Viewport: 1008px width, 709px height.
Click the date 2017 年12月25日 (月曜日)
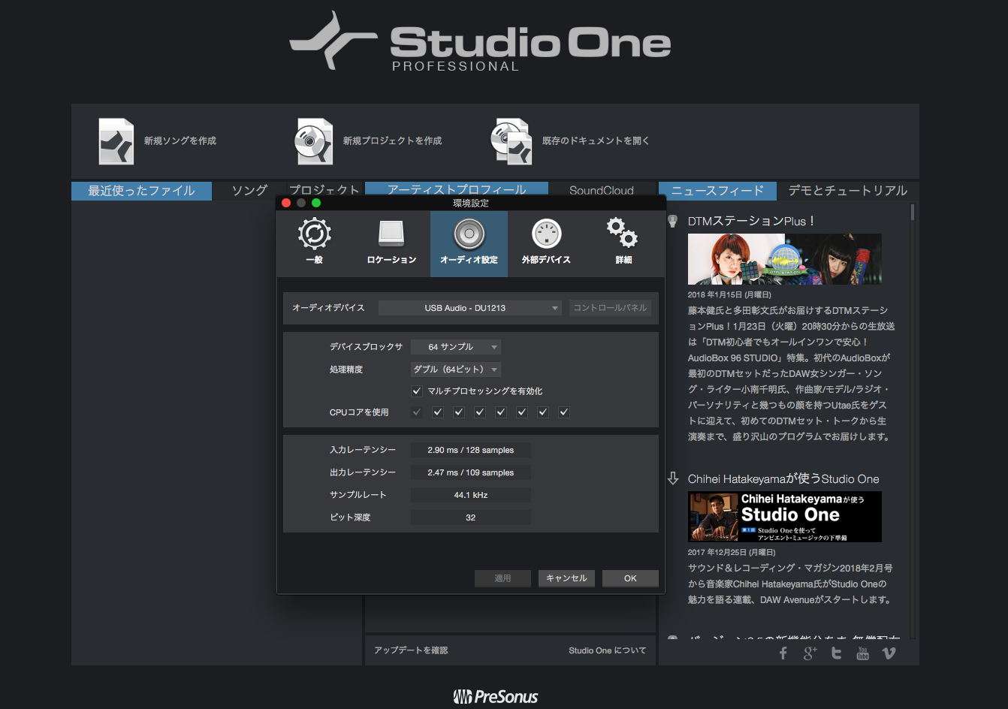732,552
